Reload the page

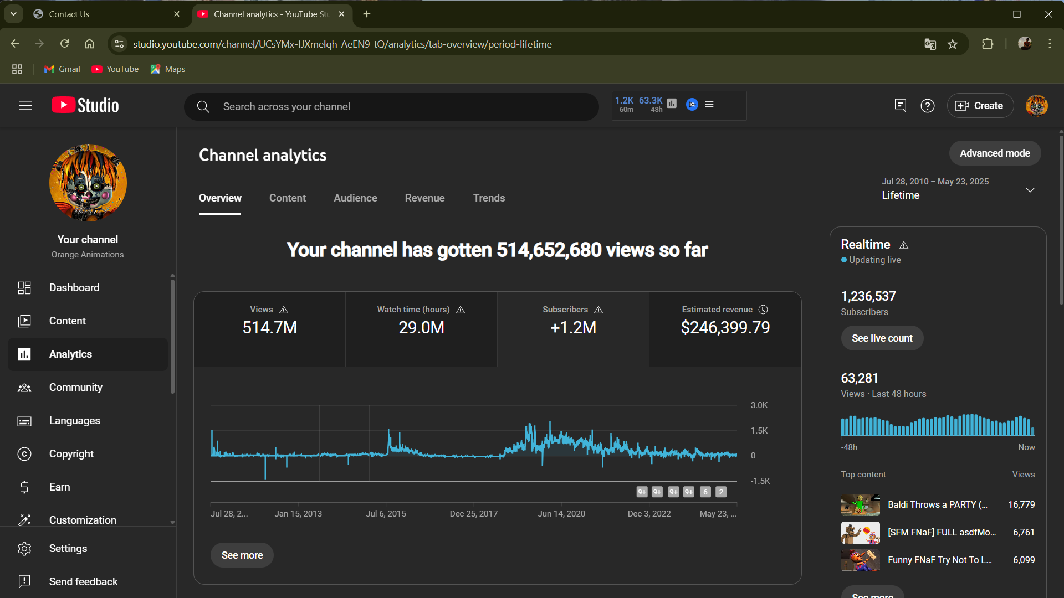point(64,44)
